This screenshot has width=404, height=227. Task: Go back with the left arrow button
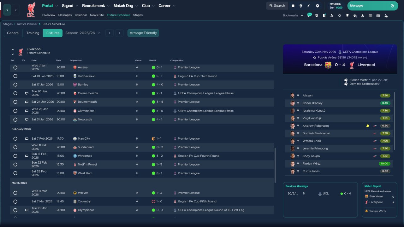click(x=7, y=10)
